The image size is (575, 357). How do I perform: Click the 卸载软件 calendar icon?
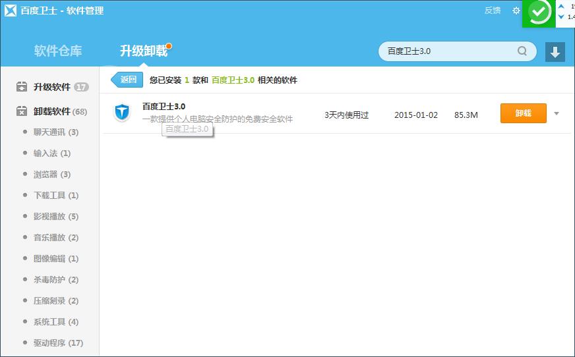(x=22, y=111)
